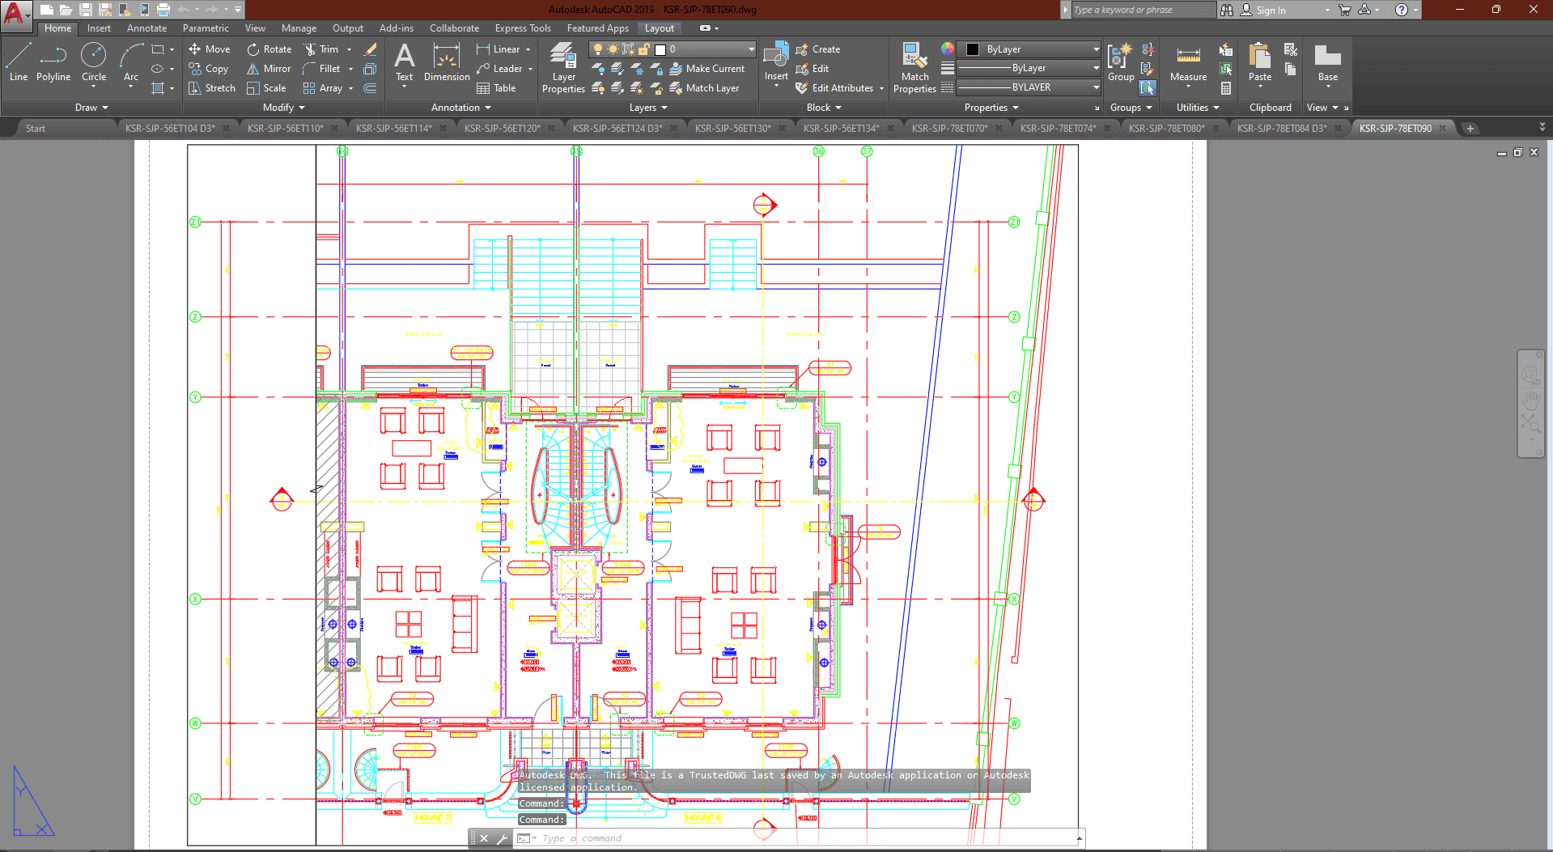The image size is (1553, 852).
Task: Toggle Group Selection on/off button
Action: 1148,88
